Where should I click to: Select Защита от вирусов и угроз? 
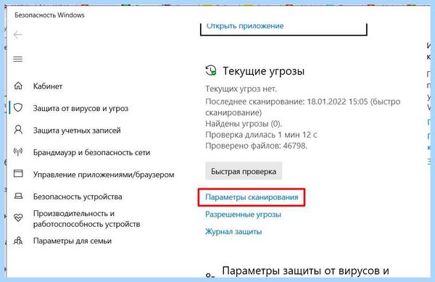tap(80, 108)
